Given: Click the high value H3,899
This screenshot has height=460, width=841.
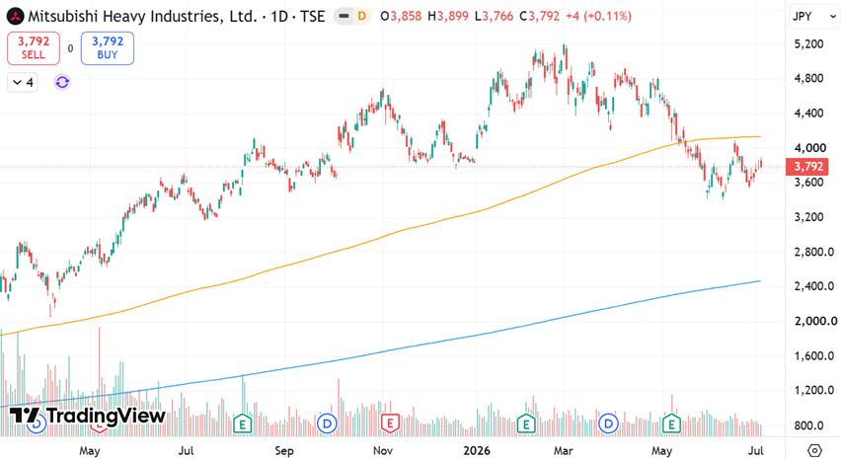Looking at the screenshot, I should pos(448,17).
